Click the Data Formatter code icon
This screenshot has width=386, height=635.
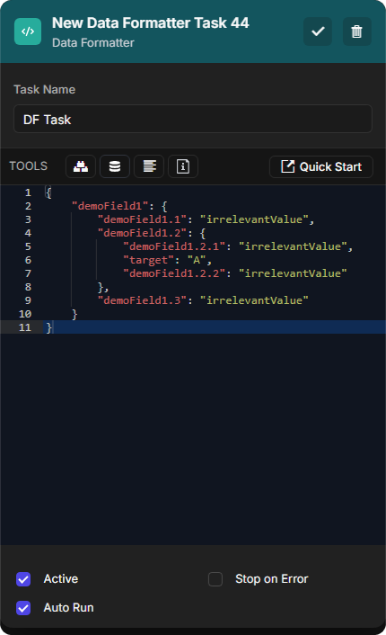28,31
